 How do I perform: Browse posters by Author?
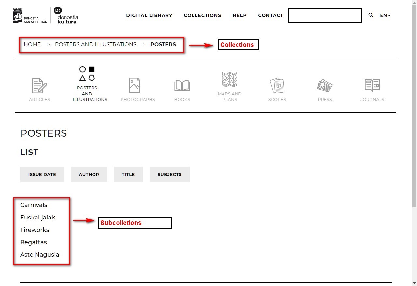coord(89,174)
